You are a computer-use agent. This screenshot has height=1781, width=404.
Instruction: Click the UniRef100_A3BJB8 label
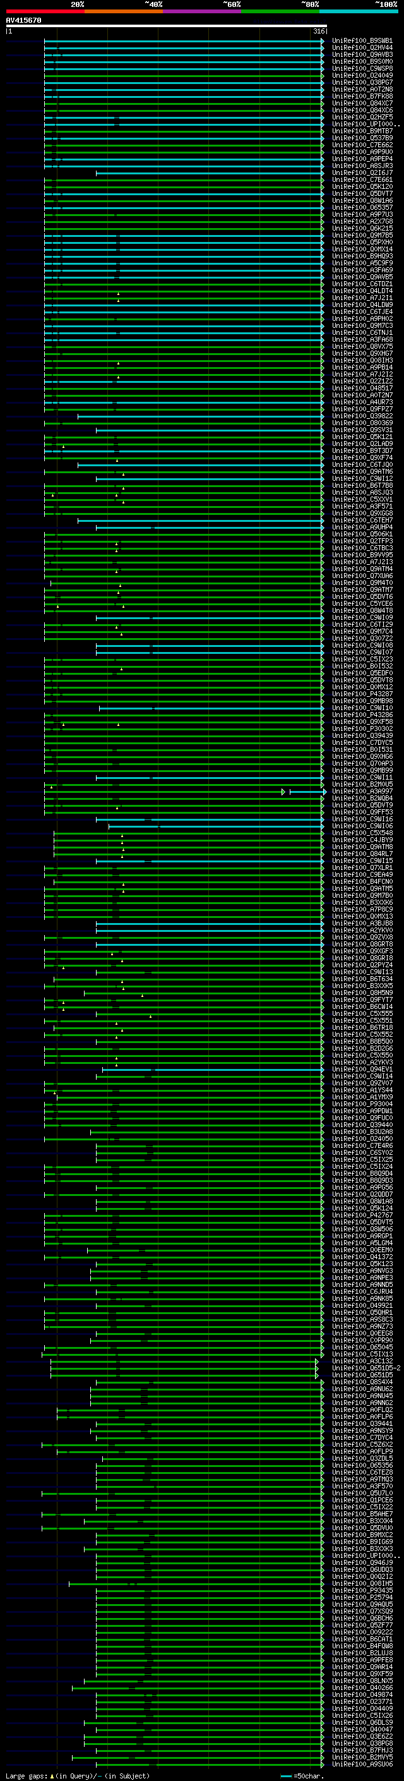click(362, 924)
